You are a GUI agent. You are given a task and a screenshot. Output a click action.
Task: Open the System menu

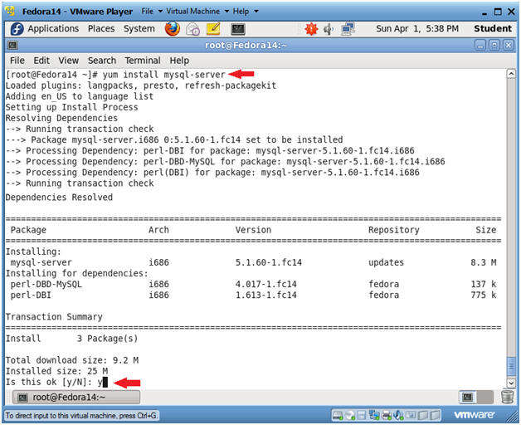click(139, 29)
